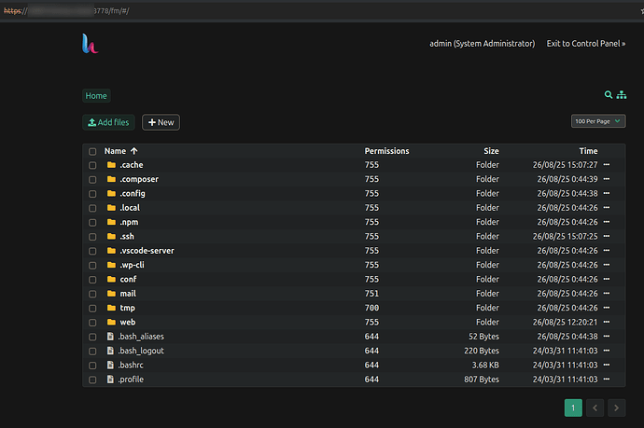Check the .cache folder checkbox
This screenshot has height=428, width=644.
coord(92,165)
